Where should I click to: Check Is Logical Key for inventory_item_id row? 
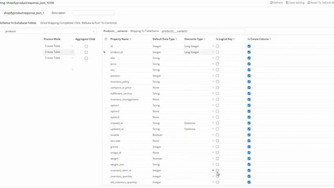pyautogui.click(x=217, y=171)
